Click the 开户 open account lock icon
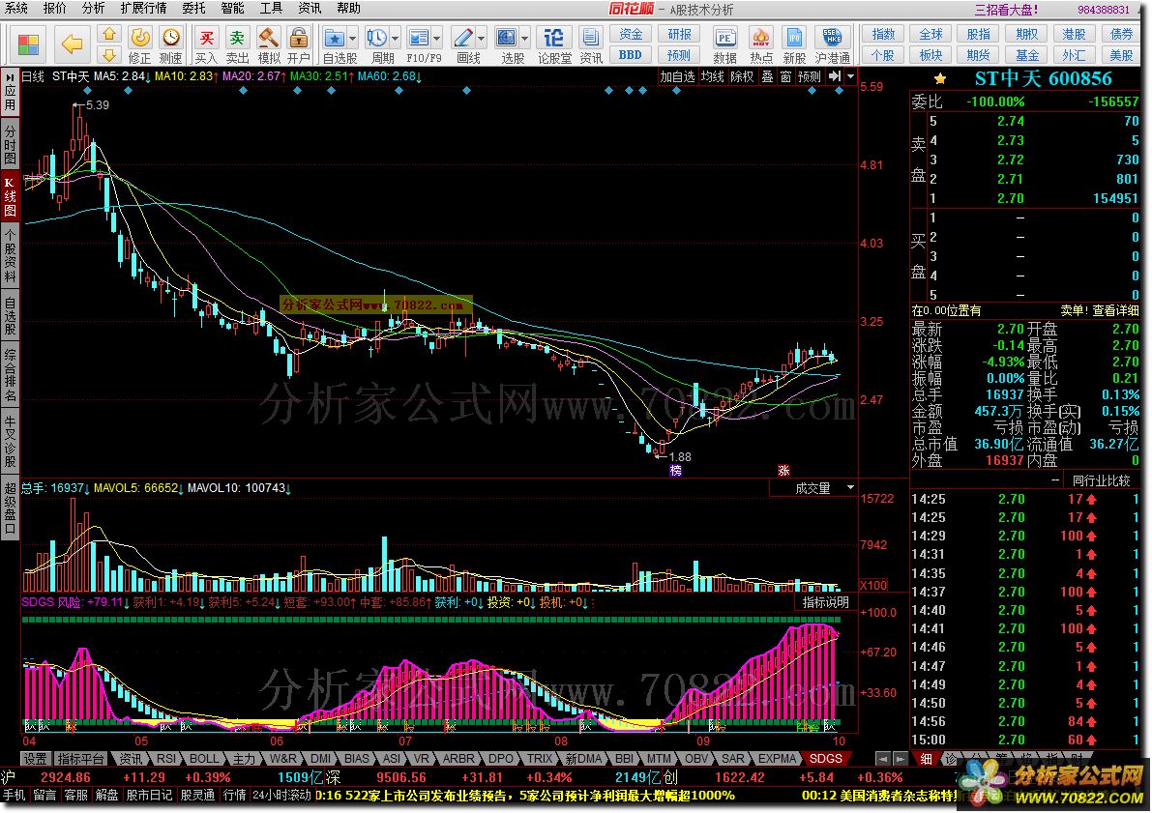Screen dimensions: 1152x813 tap(298, 44)
